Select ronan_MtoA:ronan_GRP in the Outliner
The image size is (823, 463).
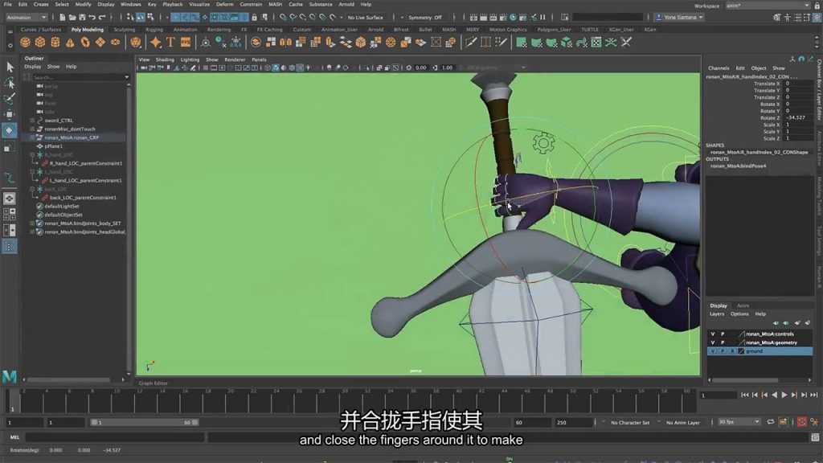[x=72, y=137]
